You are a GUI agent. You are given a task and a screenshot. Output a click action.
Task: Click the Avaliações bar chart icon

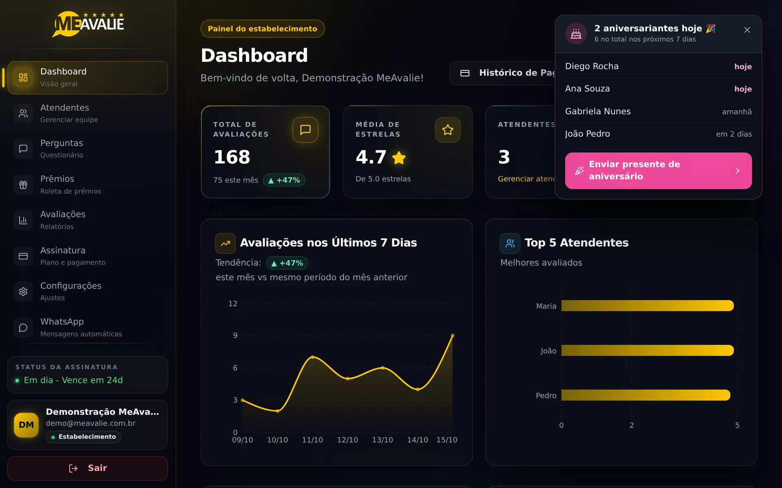click(23, 220)
